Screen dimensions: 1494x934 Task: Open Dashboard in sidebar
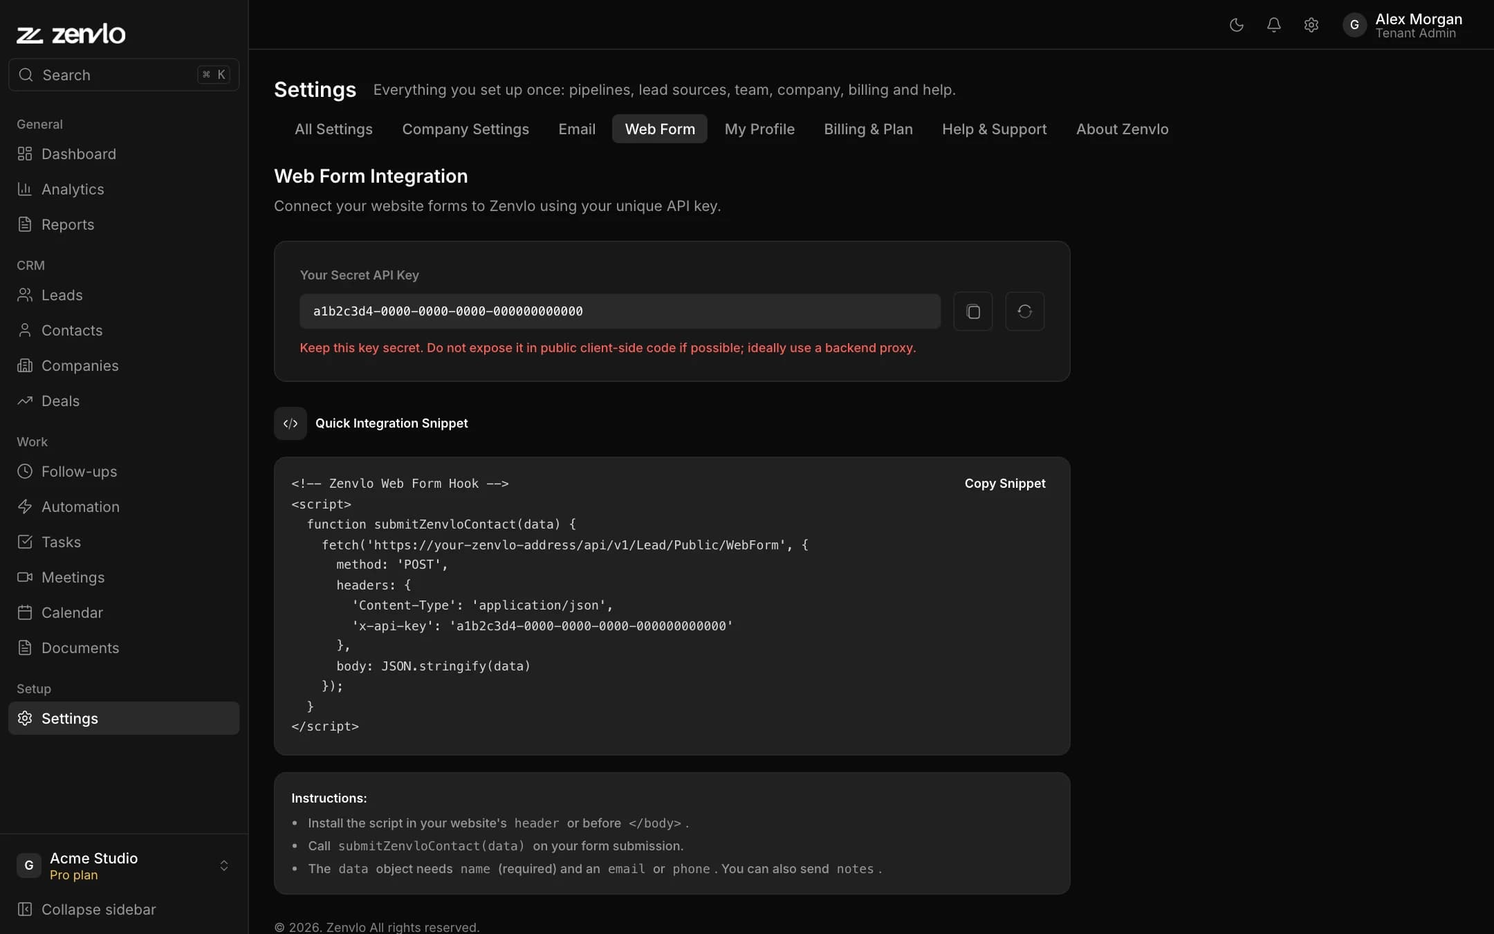pyautogui.click(x=124, y=154)
